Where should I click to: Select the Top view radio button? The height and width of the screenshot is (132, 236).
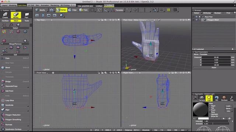(210, 108)
